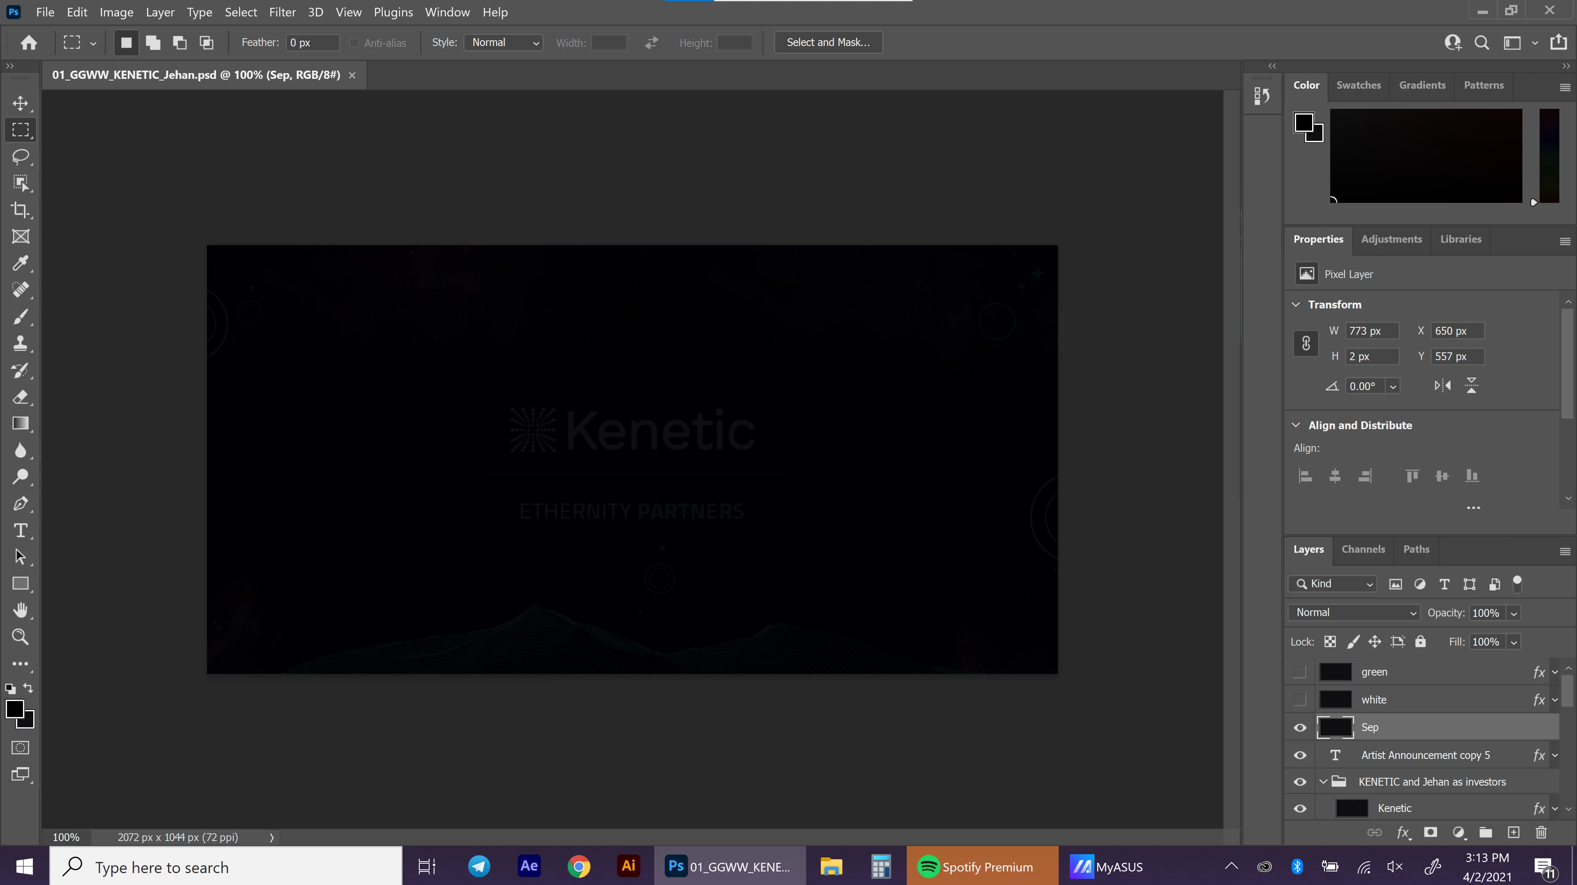Show the hidden green layer
This screenshot has height=885, width=1577.
pos(1300,672)
